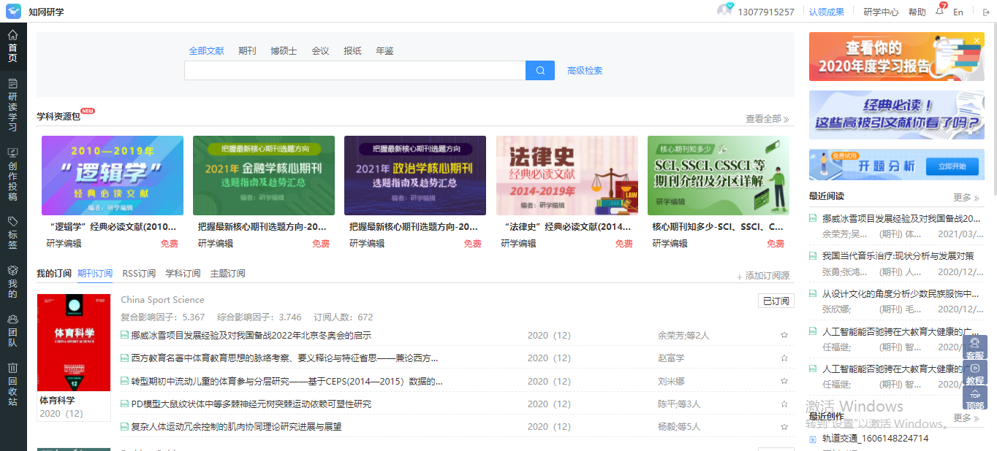
Task: Open recent read 从设计文化的角度分析少数民族服饰
Action: coord(900,294)
